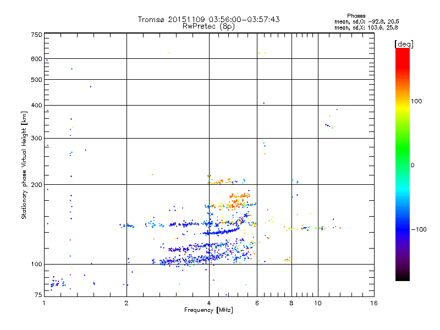Click x-axis tick label '1'
The height and width of the screenshot is (330, 440).
[x=44, y=303]
